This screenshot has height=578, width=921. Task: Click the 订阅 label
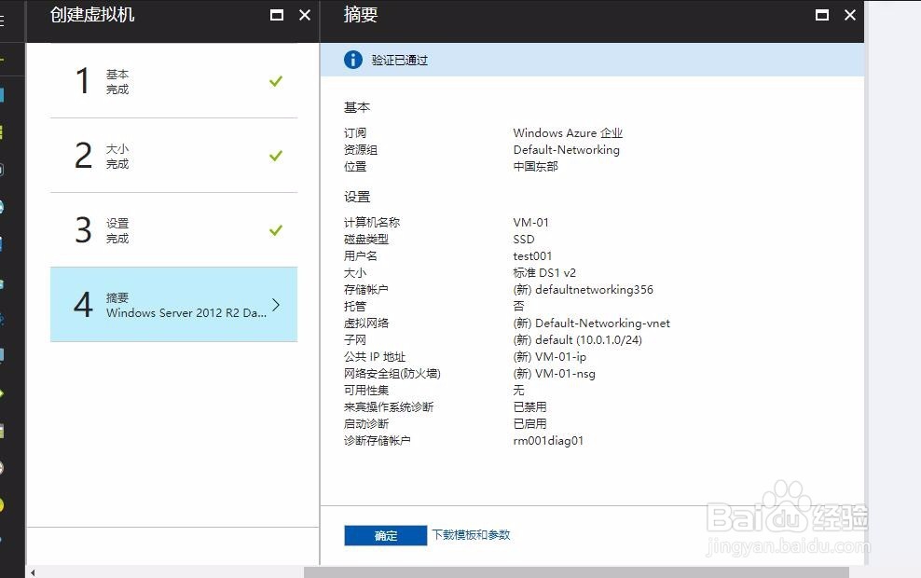355,132
